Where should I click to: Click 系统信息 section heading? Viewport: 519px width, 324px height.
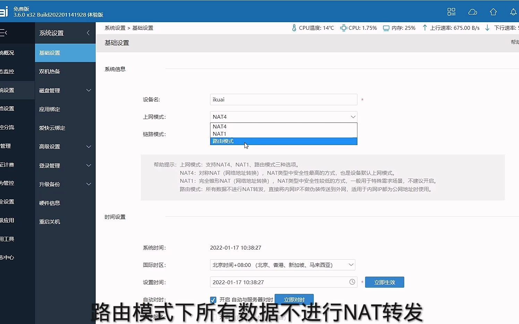pos(115,69)
